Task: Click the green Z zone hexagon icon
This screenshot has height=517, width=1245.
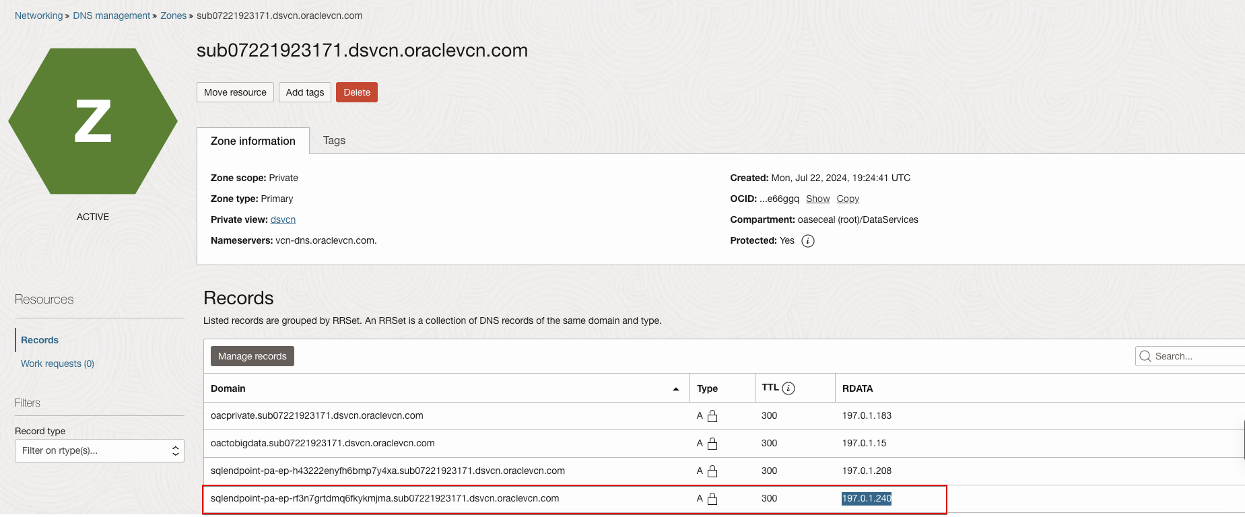Action: click(93, 121)
